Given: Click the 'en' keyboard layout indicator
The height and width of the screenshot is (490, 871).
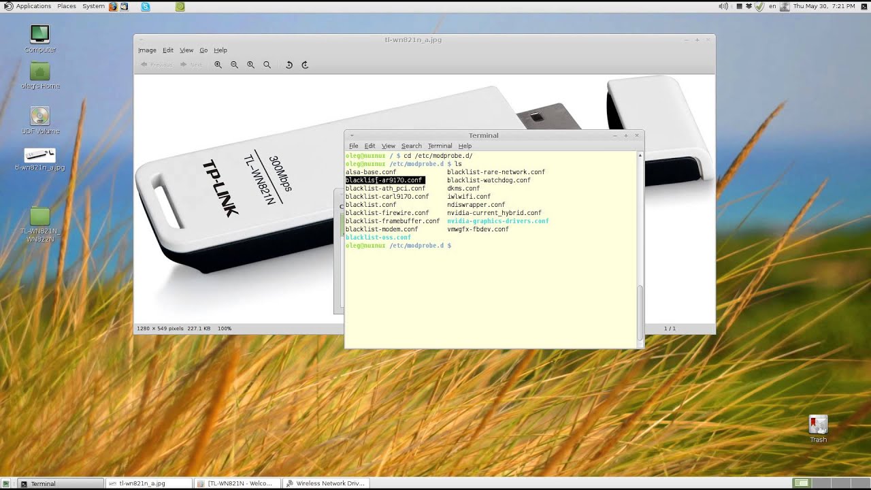Looking at the screenshot, I should (x=772, y=6).
